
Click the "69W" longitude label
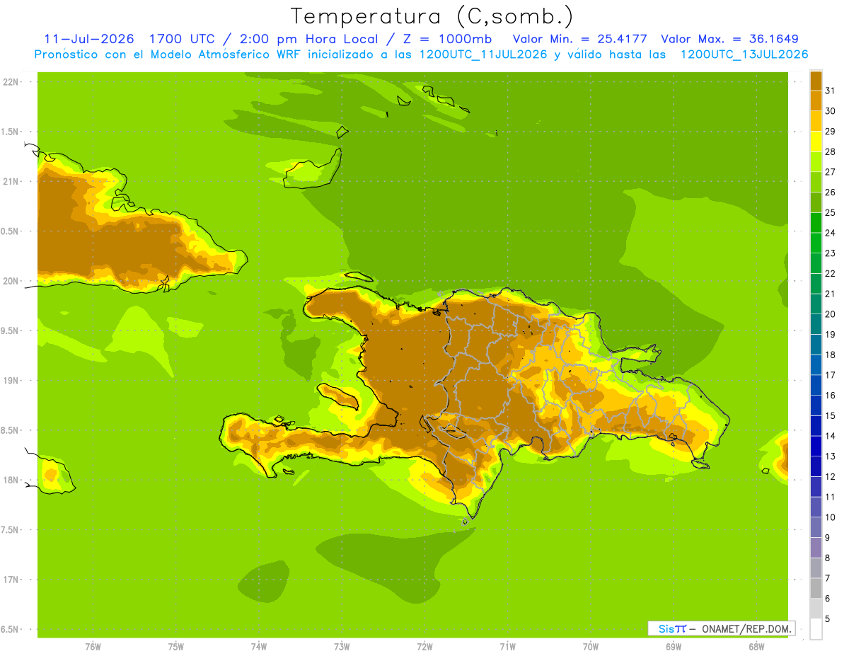pos(673,647)
